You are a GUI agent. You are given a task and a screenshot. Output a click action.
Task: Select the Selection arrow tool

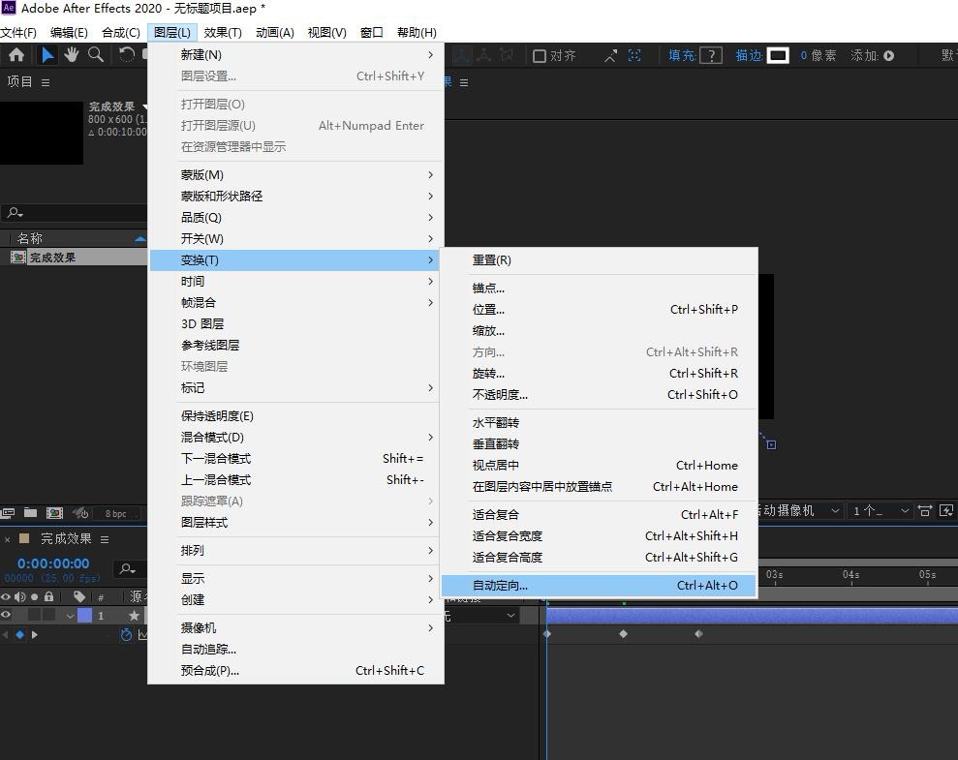click(47, 55)
